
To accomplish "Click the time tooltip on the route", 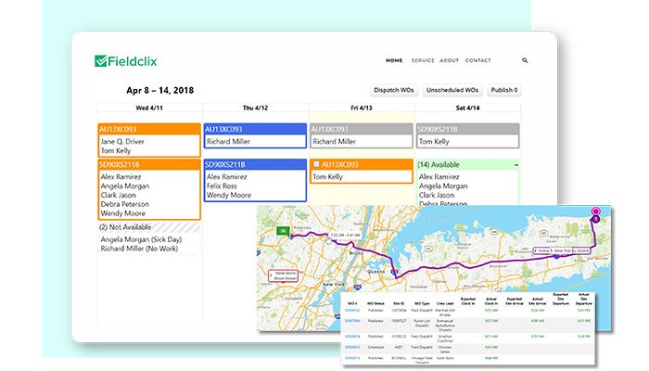I will point(344,237).
